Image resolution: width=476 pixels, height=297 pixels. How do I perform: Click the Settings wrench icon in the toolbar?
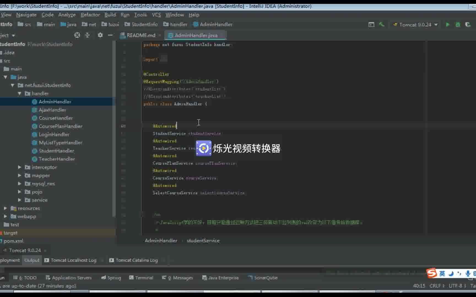click(382, 24)
